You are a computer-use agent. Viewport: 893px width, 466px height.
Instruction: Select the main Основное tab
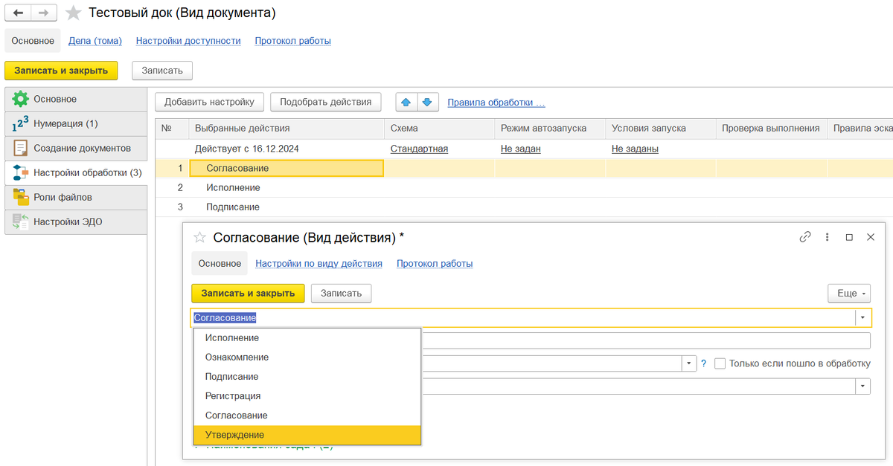[x=33, y=41]
